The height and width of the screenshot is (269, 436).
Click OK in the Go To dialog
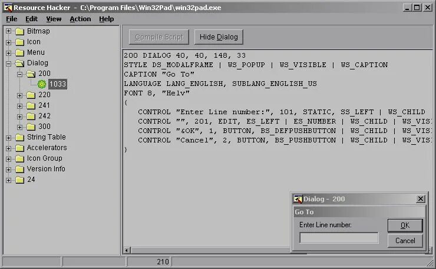405,225
